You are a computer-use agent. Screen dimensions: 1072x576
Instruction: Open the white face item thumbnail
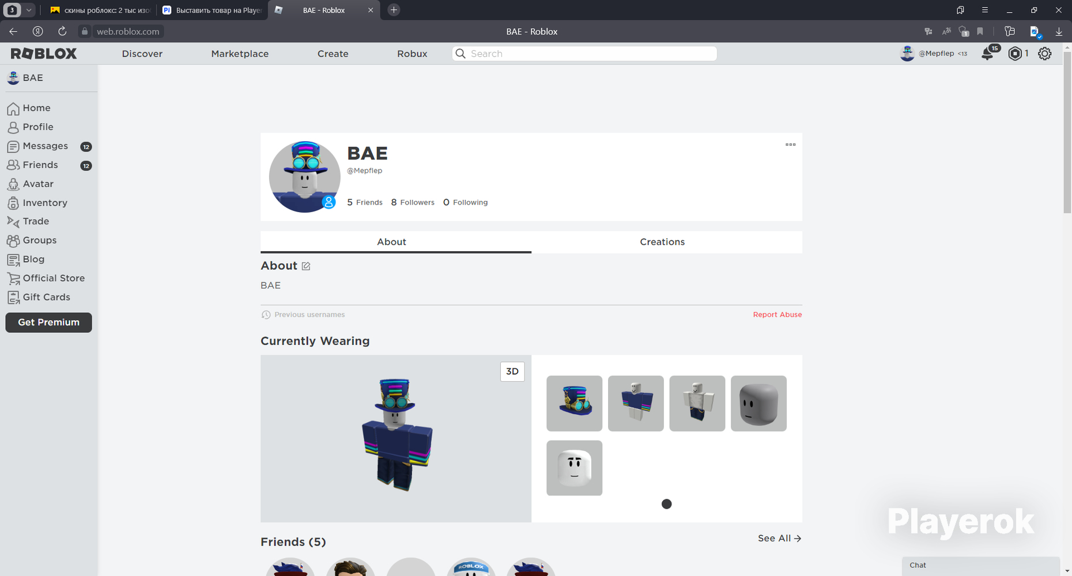click(x=575, y=468)
